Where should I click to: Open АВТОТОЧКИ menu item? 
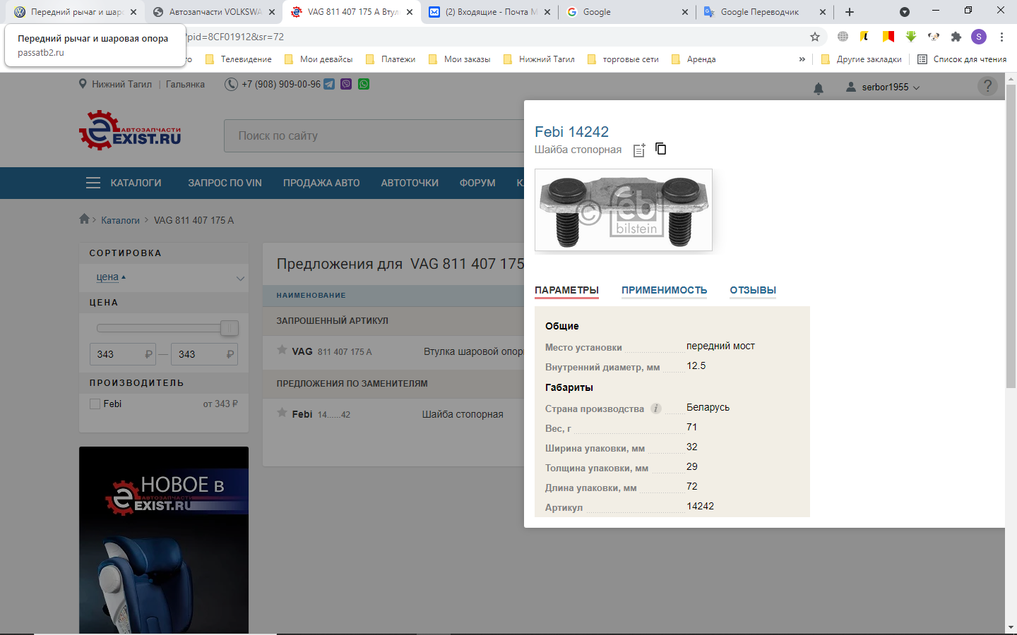[410, 183]
